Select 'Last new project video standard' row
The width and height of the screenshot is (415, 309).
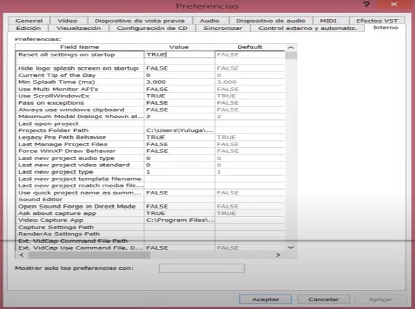pyautogui.click(x=150, y=165)
